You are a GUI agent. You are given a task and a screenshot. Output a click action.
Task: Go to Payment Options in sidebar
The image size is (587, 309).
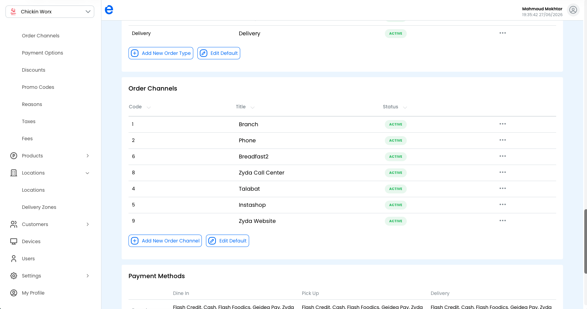pos(42,53)
